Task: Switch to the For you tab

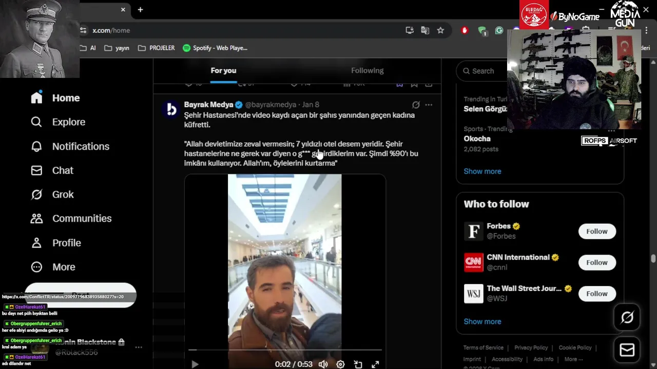Action: [223, 71]
